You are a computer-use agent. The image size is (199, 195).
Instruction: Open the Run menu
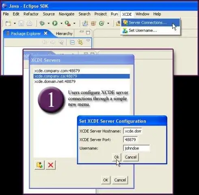(115, 14)
